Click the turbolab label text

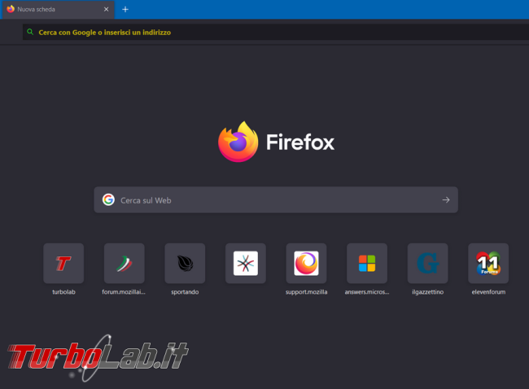63,292
